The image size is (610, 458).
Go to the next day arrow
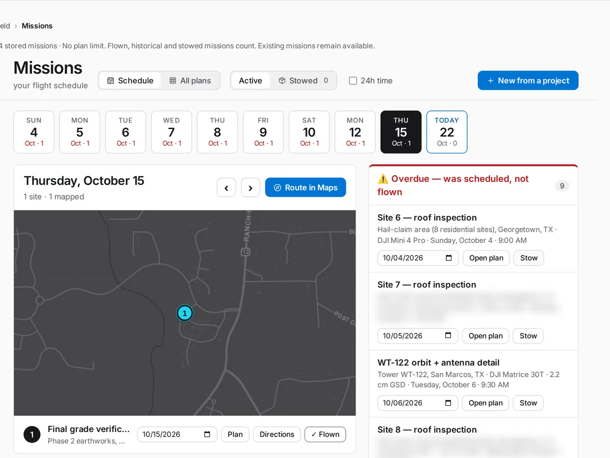(251, 188)
